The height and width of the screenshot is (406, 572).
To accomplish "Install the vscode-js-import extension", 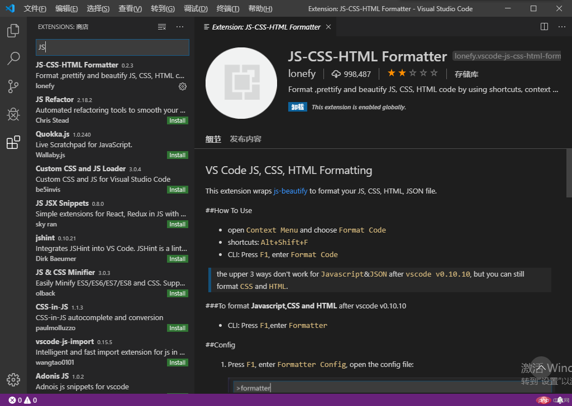I will 178,362.
